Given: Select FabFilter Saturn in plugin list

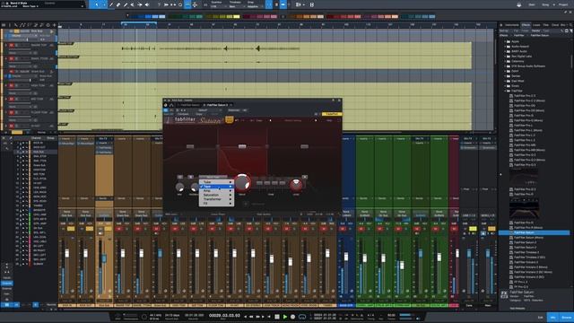Looking at the screenshot, I should (535, 232).
